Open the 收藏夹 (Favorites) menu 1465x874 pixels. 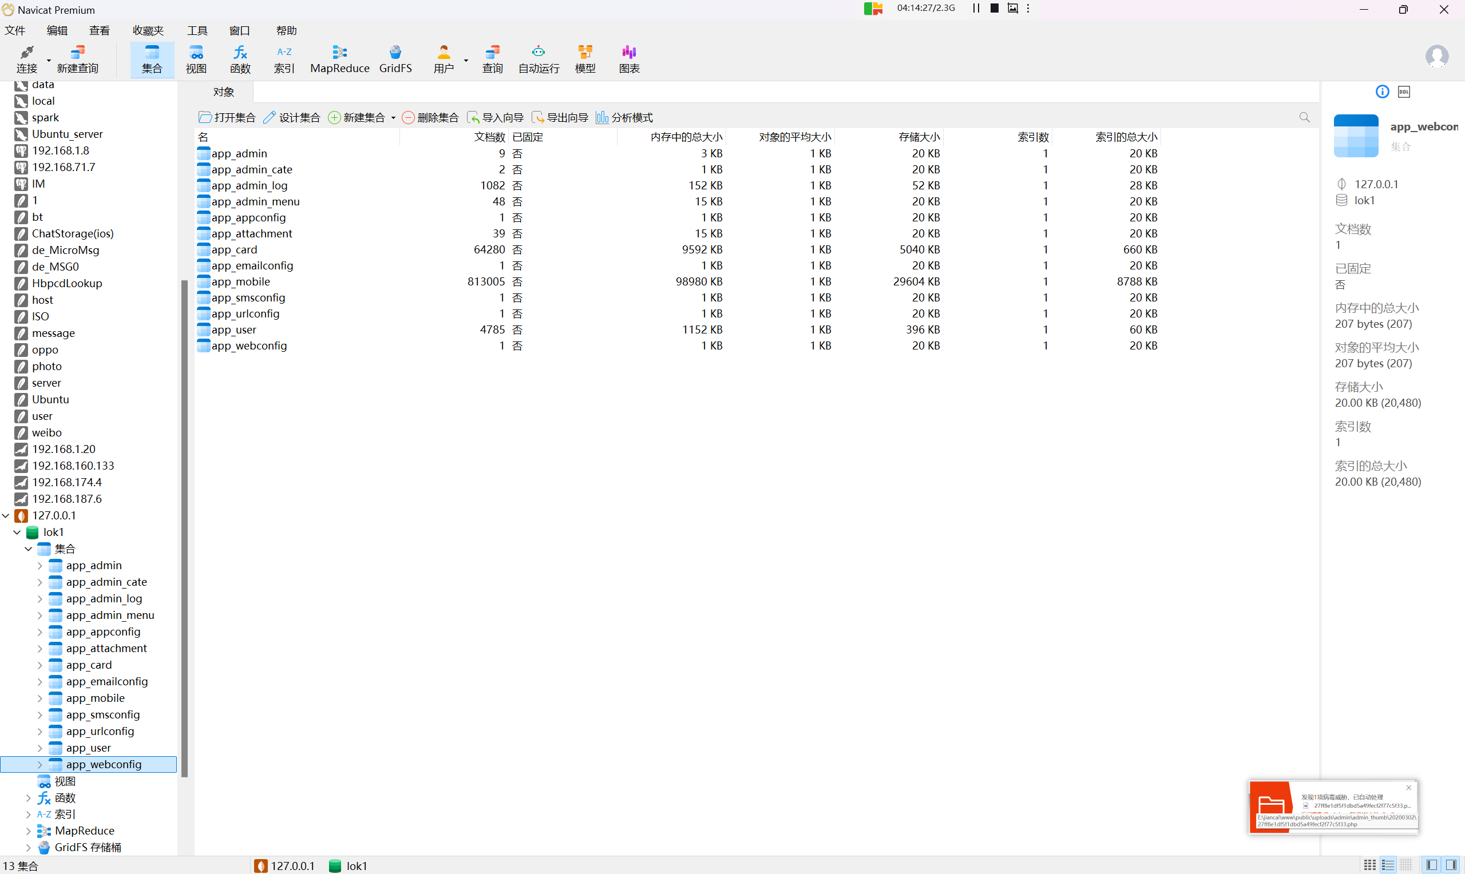tap(148, 31)
